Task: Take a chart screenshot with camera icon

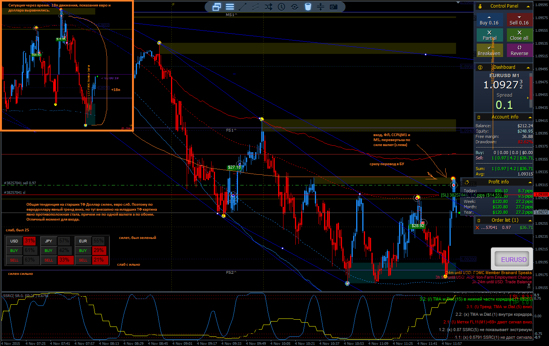Action: [334, 7]
